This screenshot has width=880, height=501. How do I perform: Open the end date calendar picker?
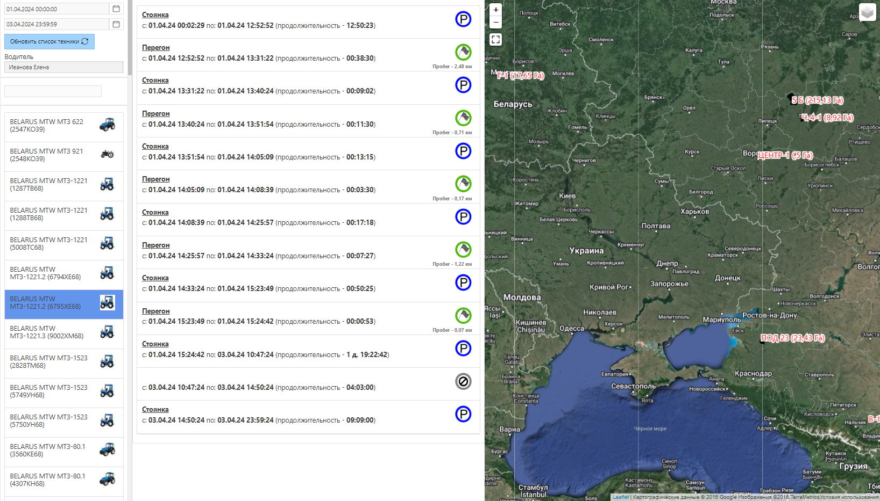click(x=116, y=24)
